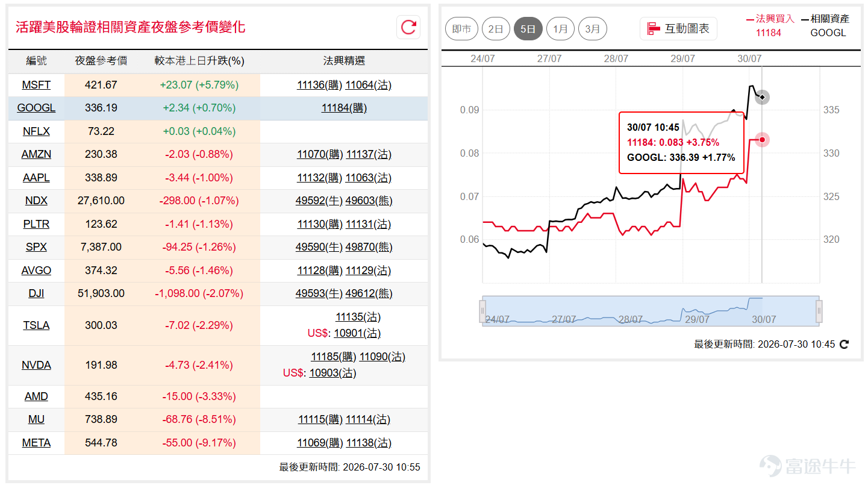Click the 編號 column header
The height and width of the screenshot is (488, 868).
point(36,61)
